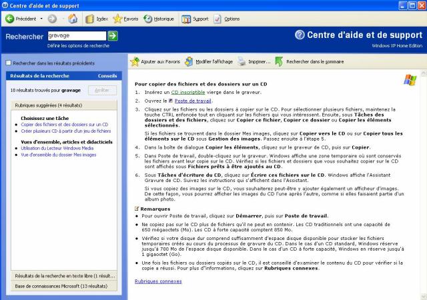Click the Remarques note icon
Viewport: 427px width, 300px height.
137,209
